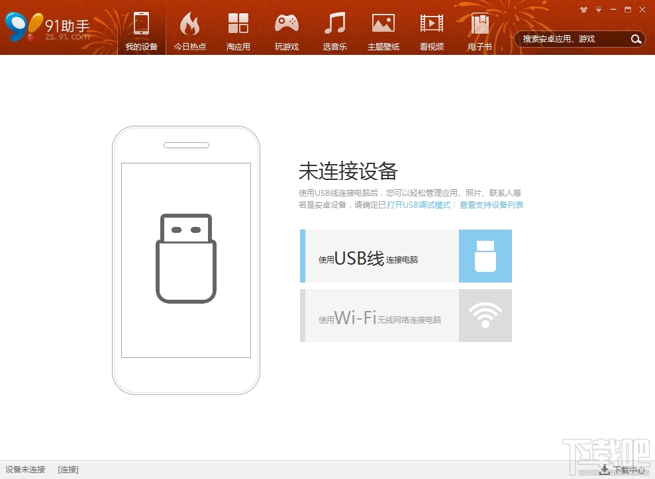This screenshot has height=479, width=655.
Task: Click the search magnifier icon
Action: (x=636, y=39)
